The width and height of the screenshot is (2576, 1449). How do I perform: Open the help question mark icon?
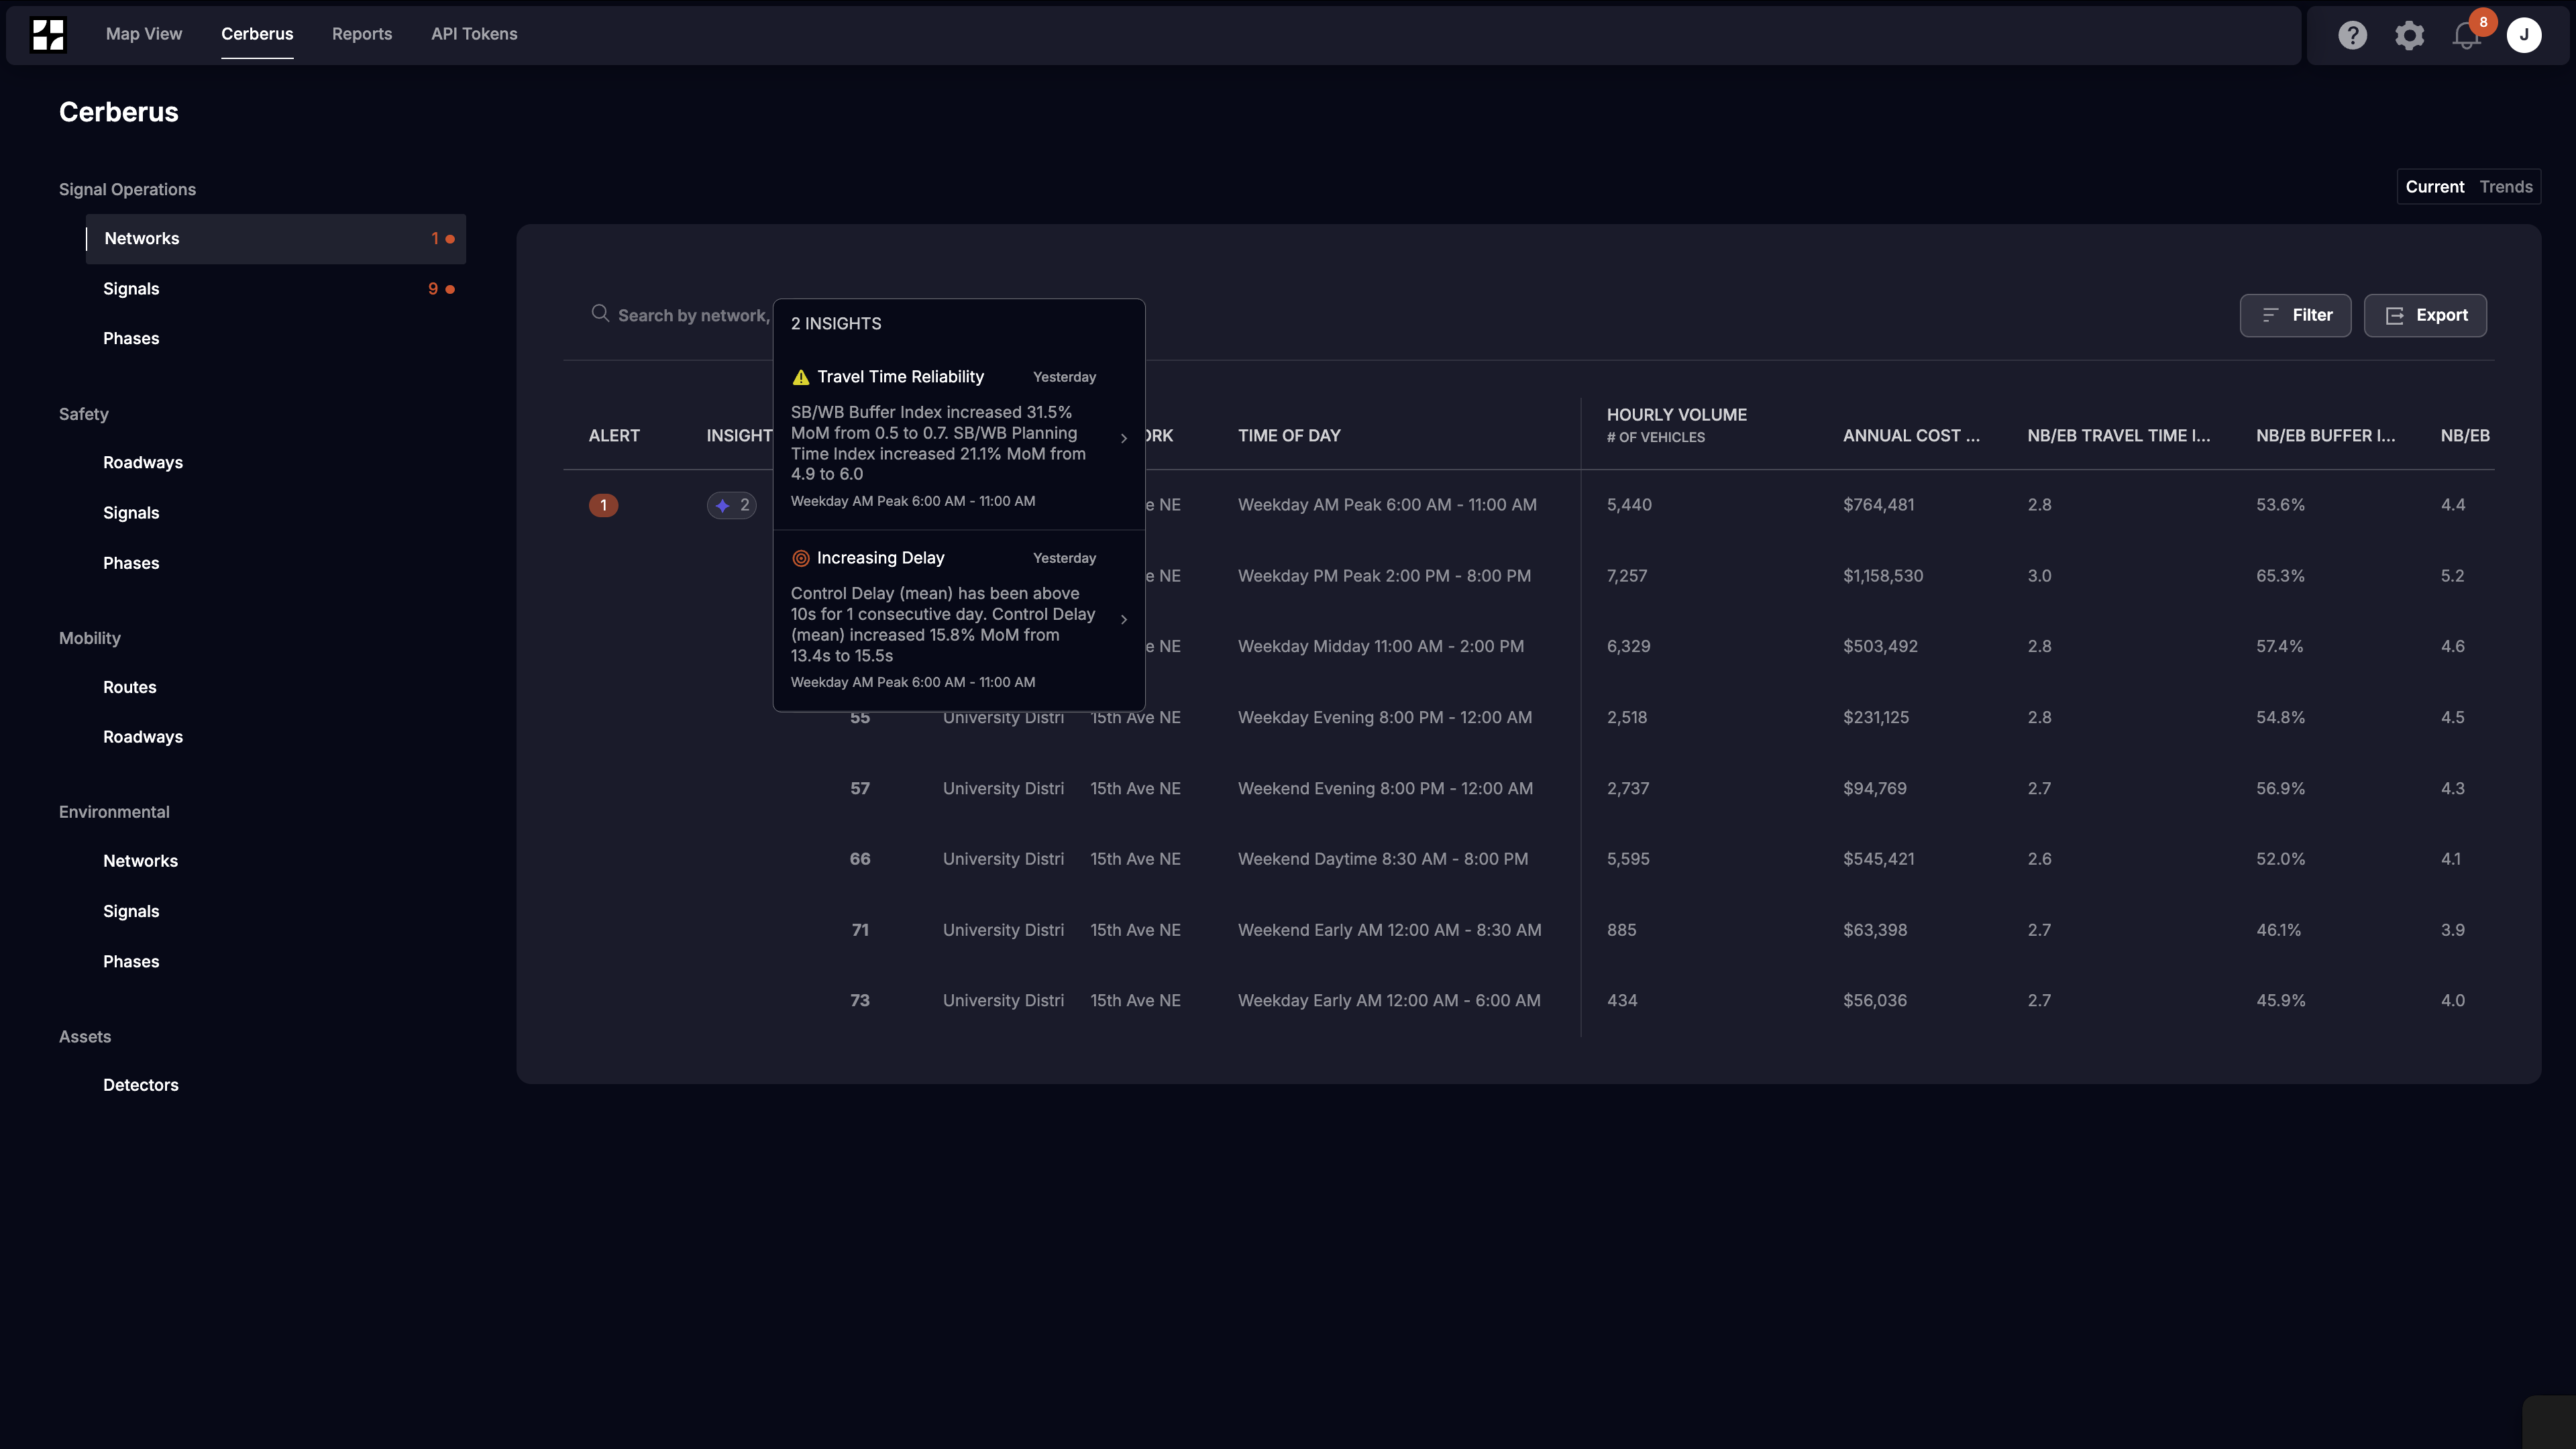2352,35
